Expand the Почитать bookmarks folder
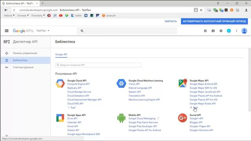 (38, 16)
